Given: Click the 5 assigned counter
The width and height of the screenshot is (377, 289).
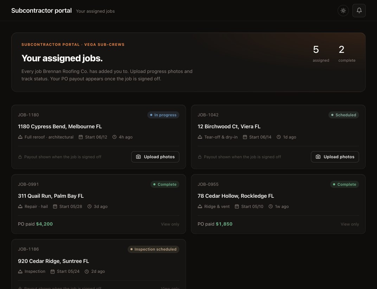Looking at the screenshot, I should click(321, 54).
